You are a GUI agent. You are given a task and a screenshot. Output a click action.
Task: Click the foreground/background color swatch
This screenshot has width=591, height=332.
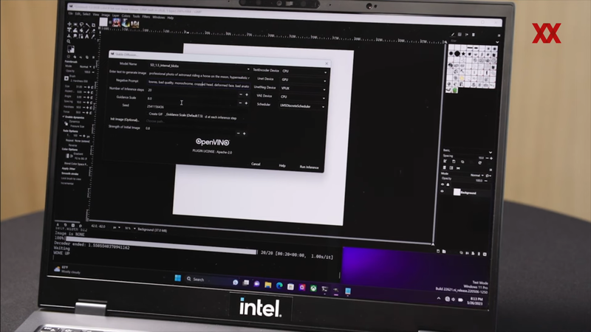[x=70, y=49]
